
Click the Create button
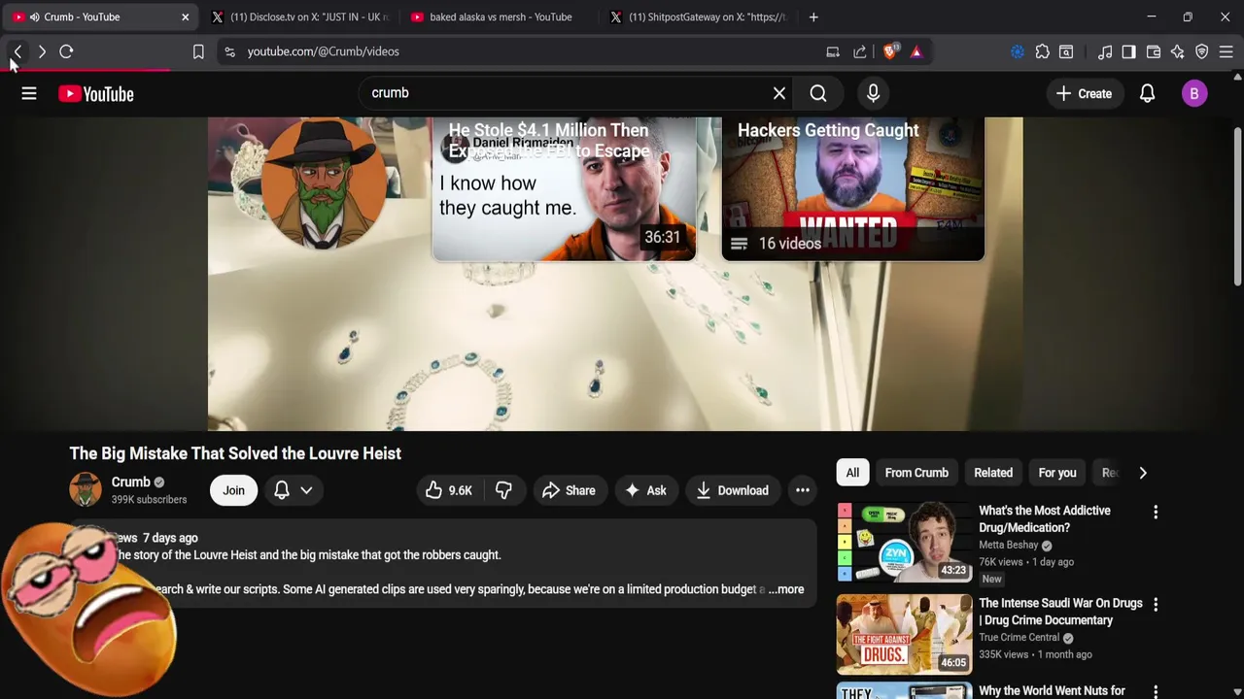point(1084,93)
